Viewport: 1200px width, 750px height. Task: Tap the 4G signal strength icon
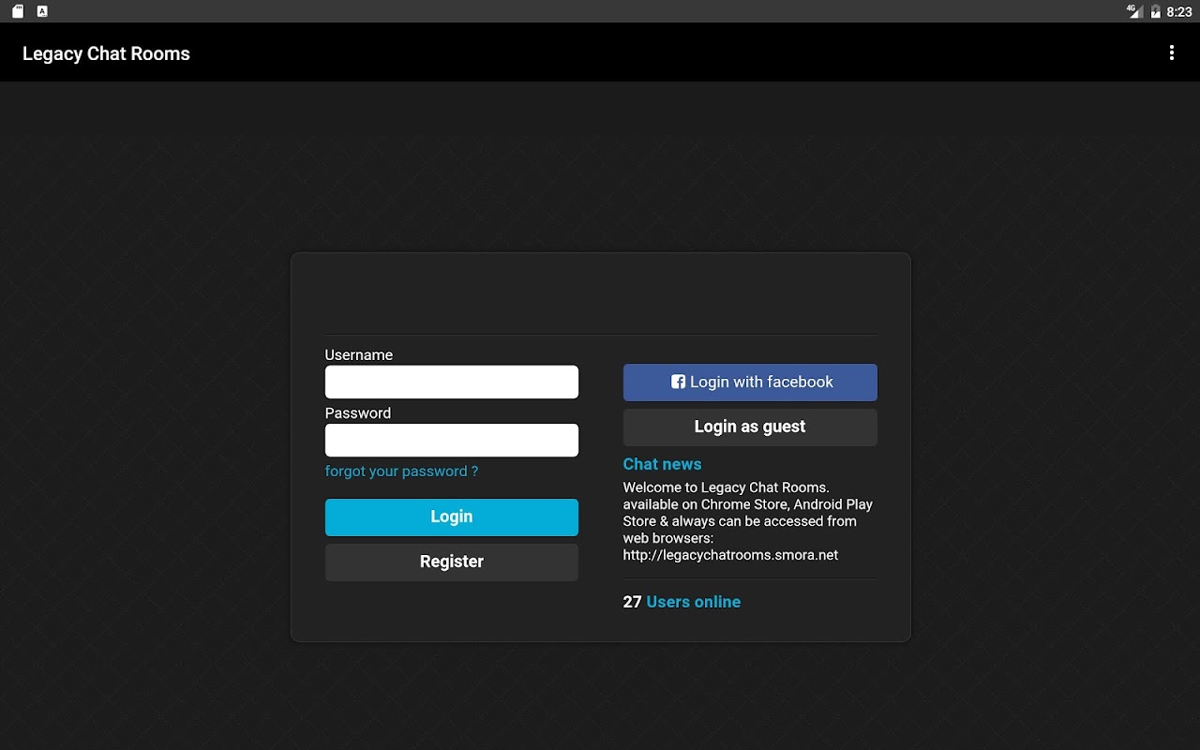tap(1134, 11)
